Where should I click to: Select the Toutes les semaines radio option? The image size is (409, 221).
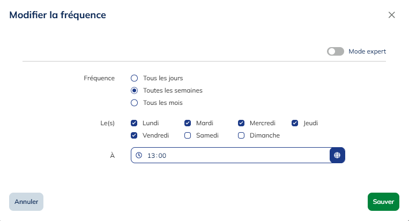pos(135,90)
